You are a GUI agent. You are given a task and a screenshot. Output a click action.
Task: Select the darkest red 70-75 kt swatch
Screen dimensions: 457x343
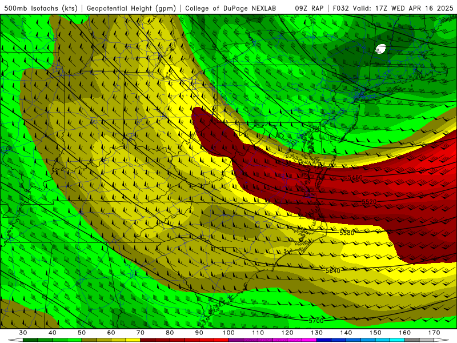[148, 340]
